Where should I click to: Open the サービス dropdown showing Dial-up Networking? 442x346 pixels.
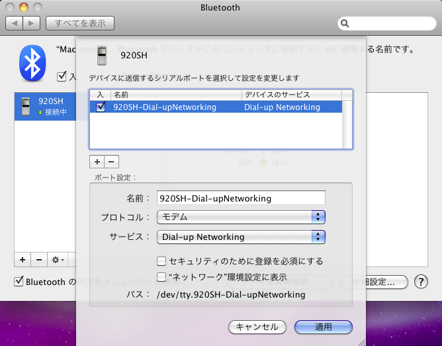(241, 237)
